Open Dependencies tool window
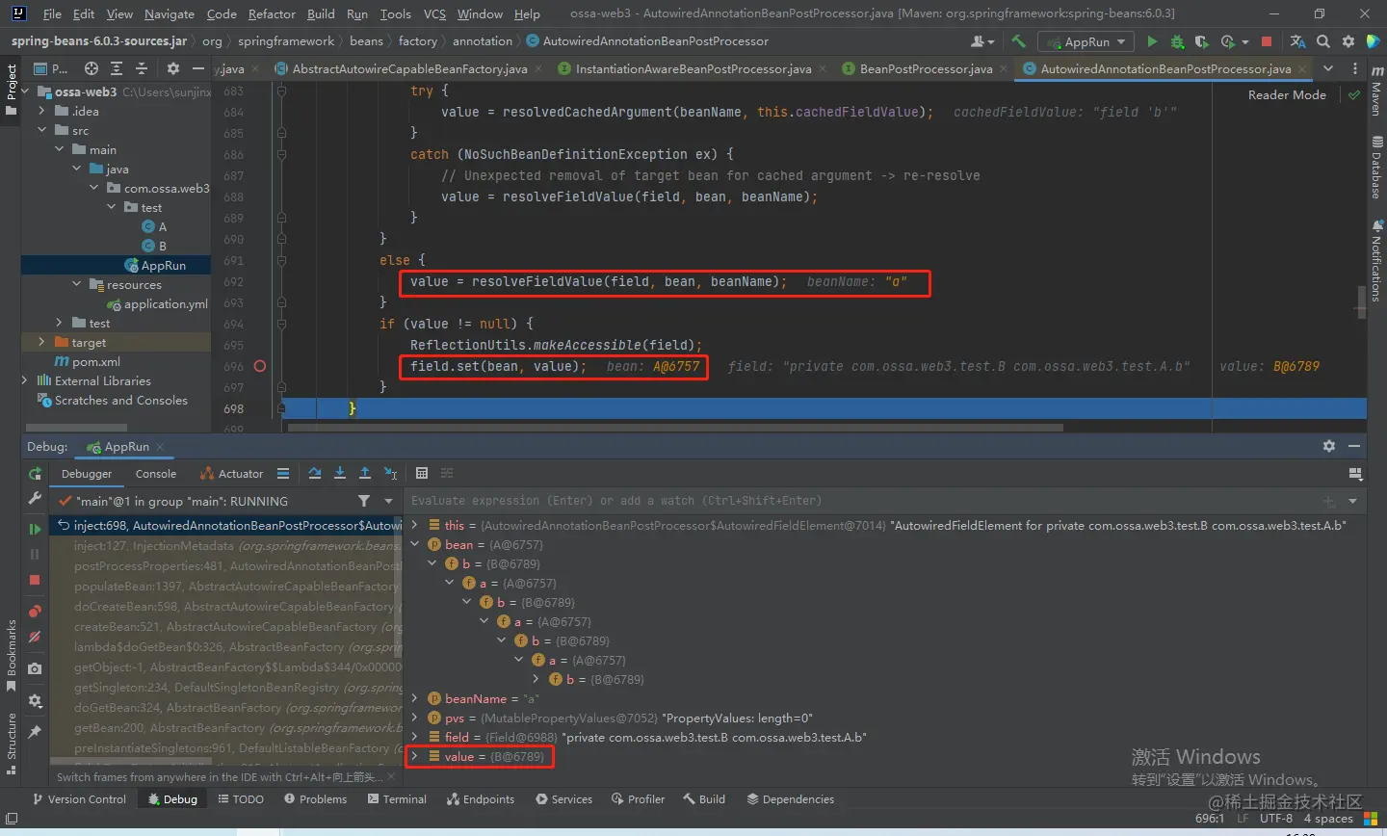This screenshot has height=836, width=1387. 789,799
